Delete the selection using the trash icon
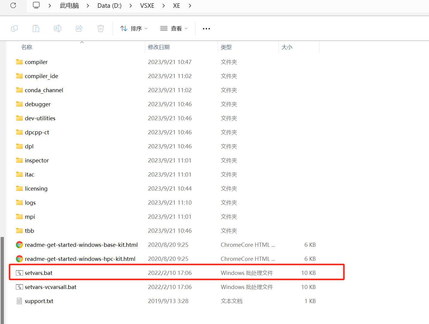 coord(100,28)
